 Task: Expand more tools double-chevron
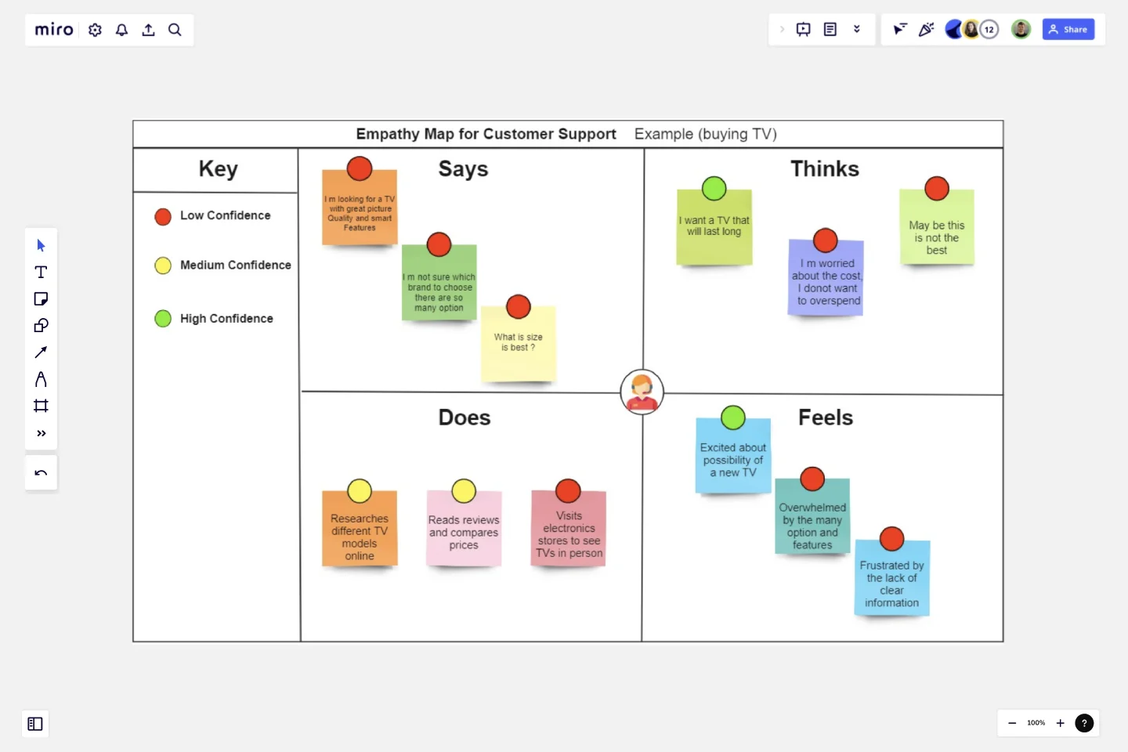pos(42,433)
